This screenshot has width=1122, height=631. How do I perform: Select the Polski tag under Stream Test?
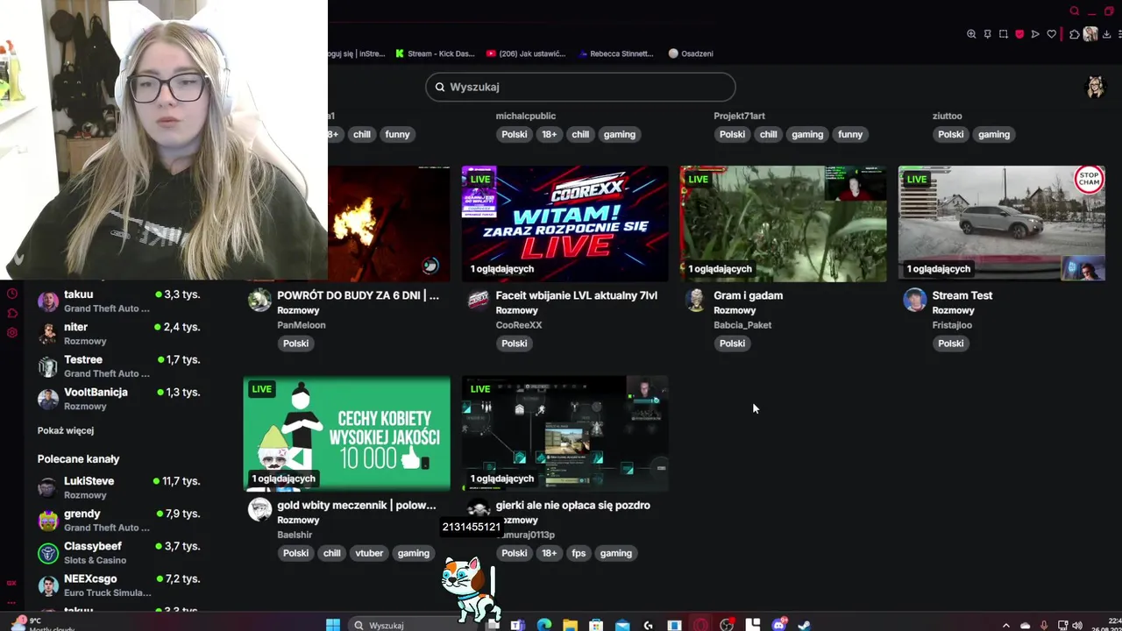[950, 344]
